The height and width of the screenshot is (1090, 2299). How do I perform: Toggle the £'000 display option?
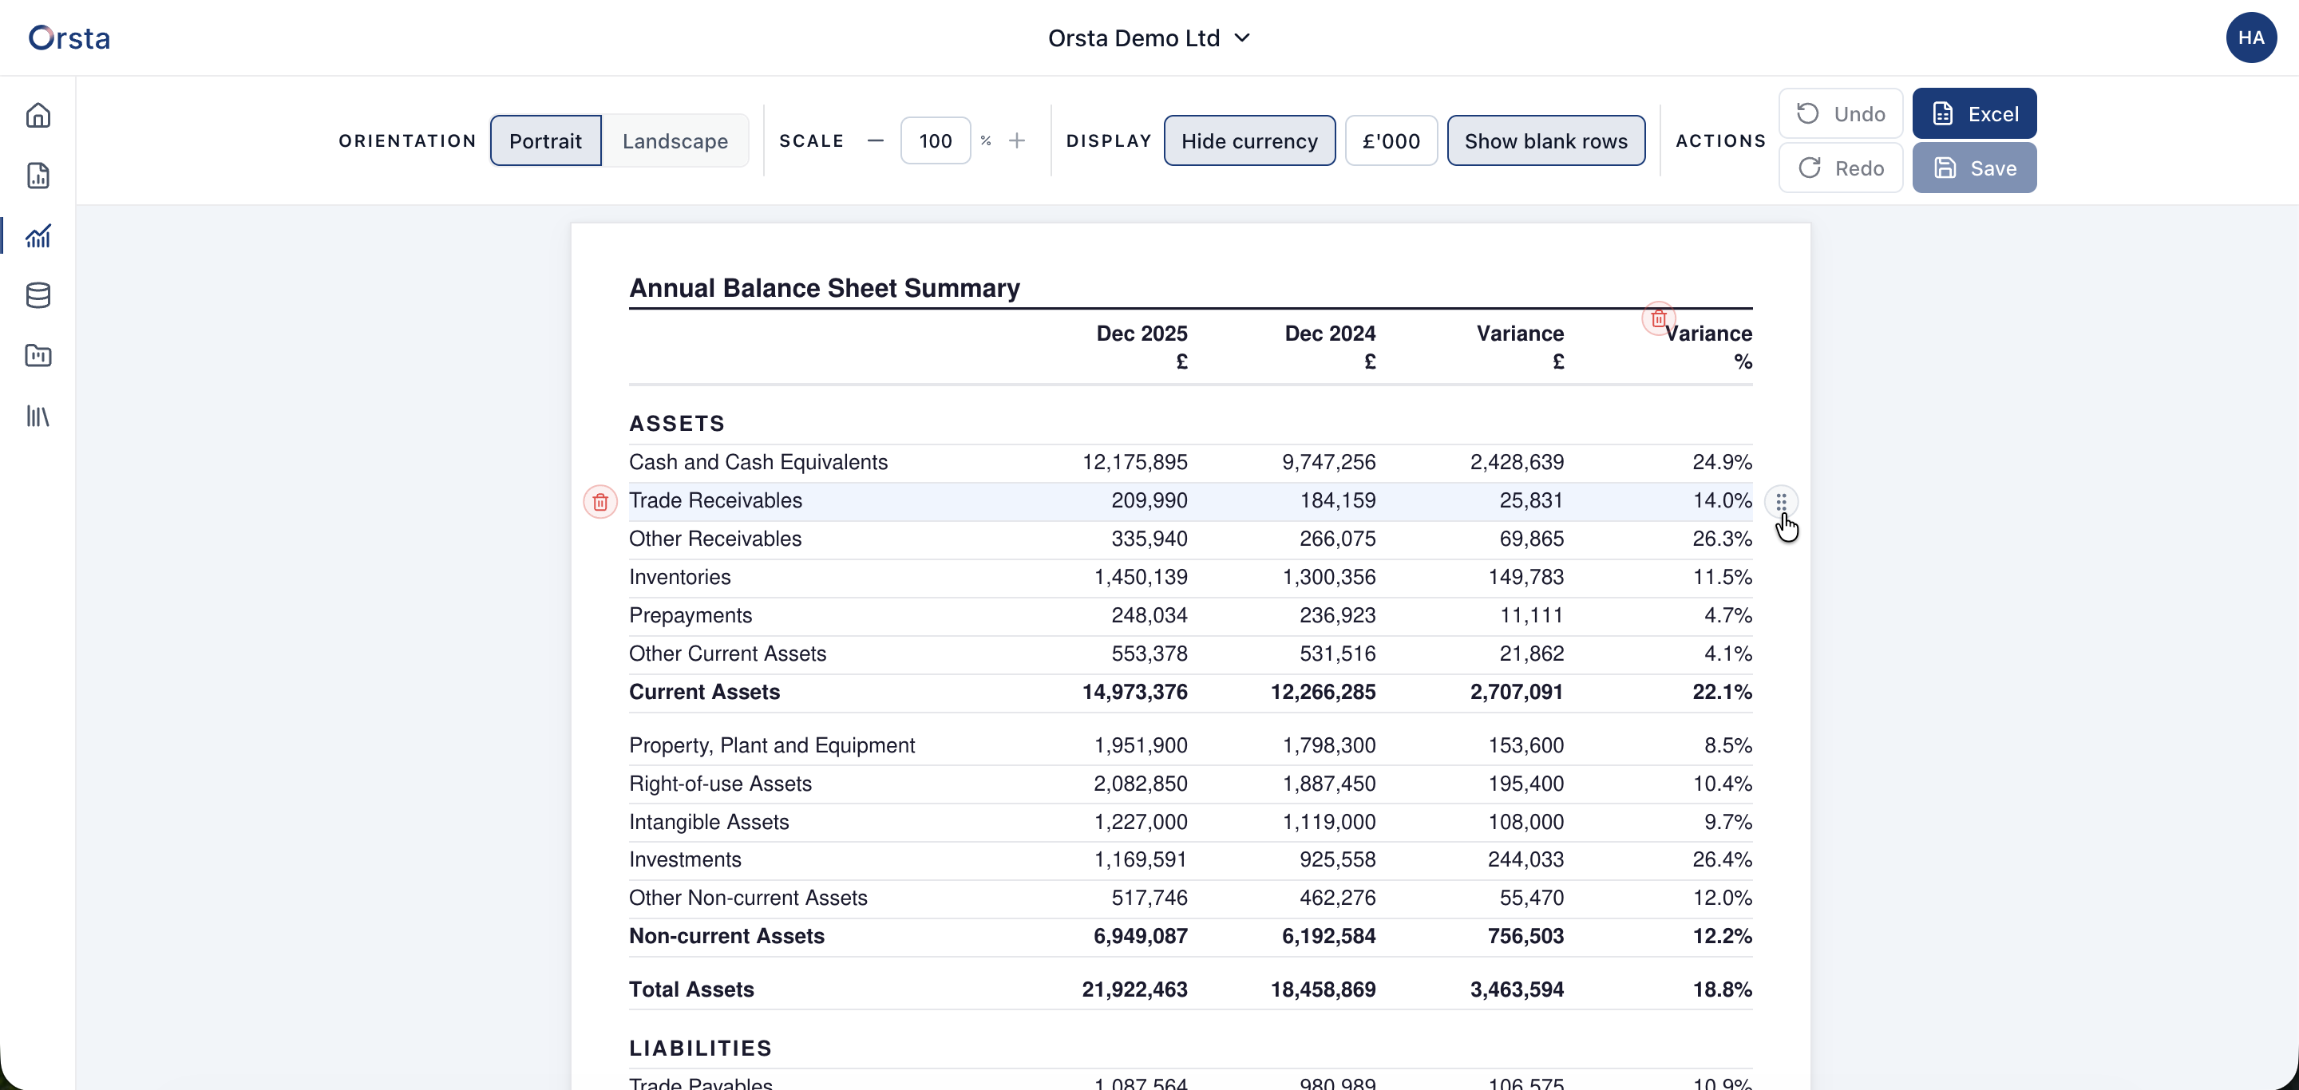[1391, 141]
